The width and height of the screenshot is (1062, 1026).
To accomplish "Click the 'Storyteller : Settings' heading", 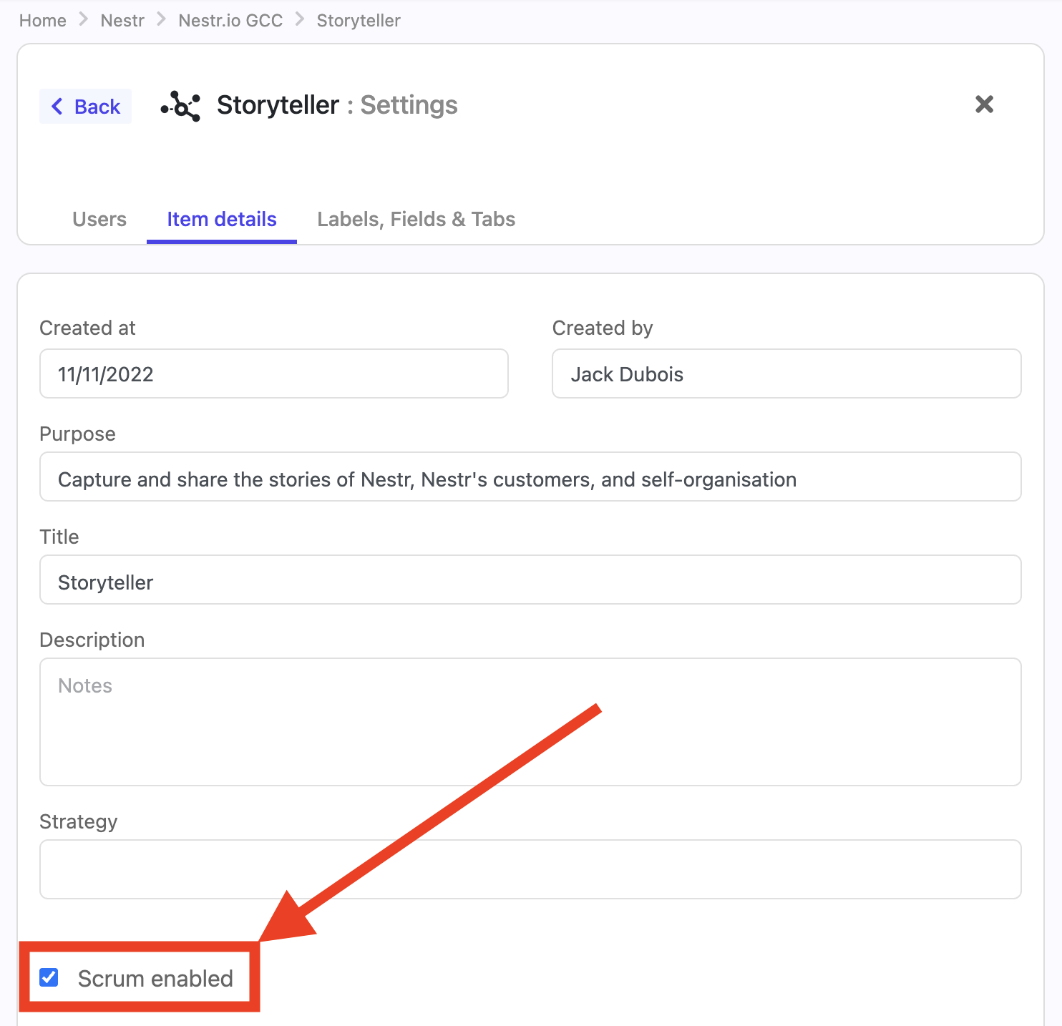I will coord(337,105).
